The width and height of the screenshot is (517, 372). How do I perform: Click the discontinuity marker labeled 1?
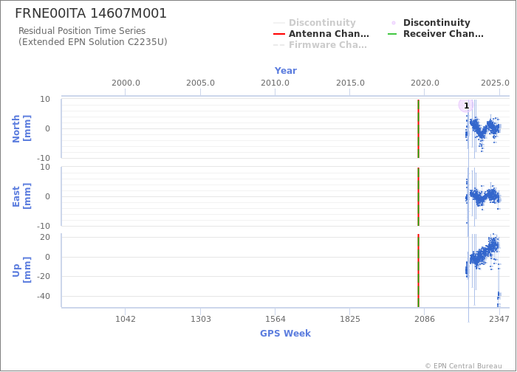(x=466, y=106)
